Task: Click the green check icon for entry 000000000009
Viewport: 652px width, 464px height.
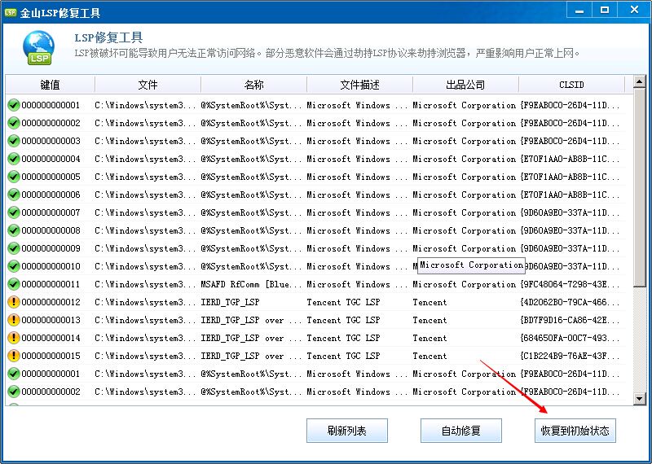Action: click(x=14, y=248)
